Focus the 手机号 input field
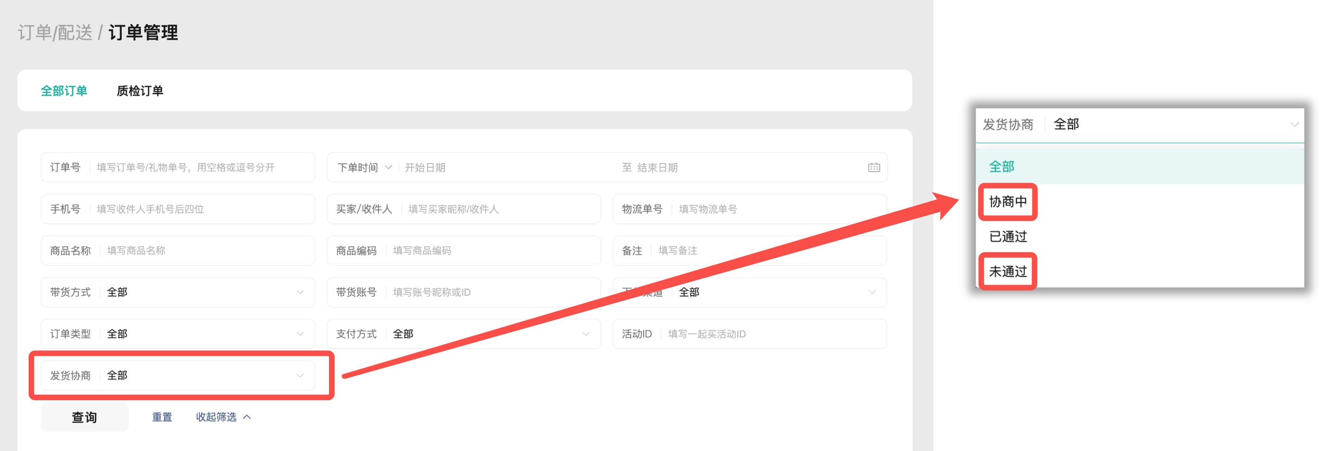This screenshot has height=451, width=1342. tap(200, 209)
